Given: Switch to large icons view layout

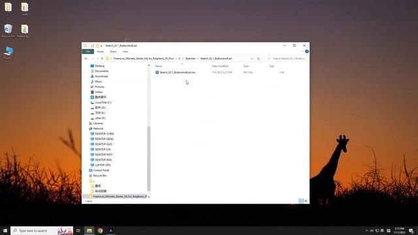Looking at the screenshot, I should (x=306, y=201).
